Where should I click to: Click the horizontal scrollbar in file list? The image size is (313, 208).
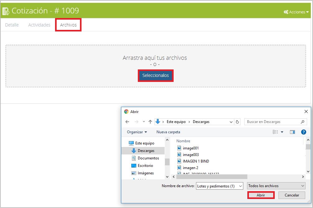point(212,177)
